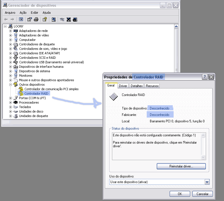Expand Unidades de disquete node
The width and height of the screenshot is (224, 201).
(10, 116)
